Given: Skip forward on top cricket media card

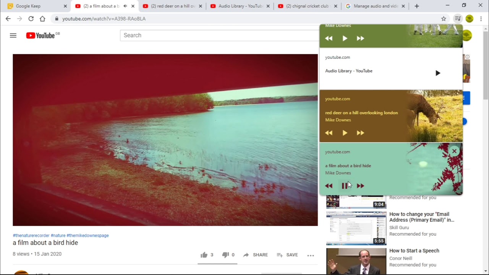Looking at the screenshot, I should (360, 38).
